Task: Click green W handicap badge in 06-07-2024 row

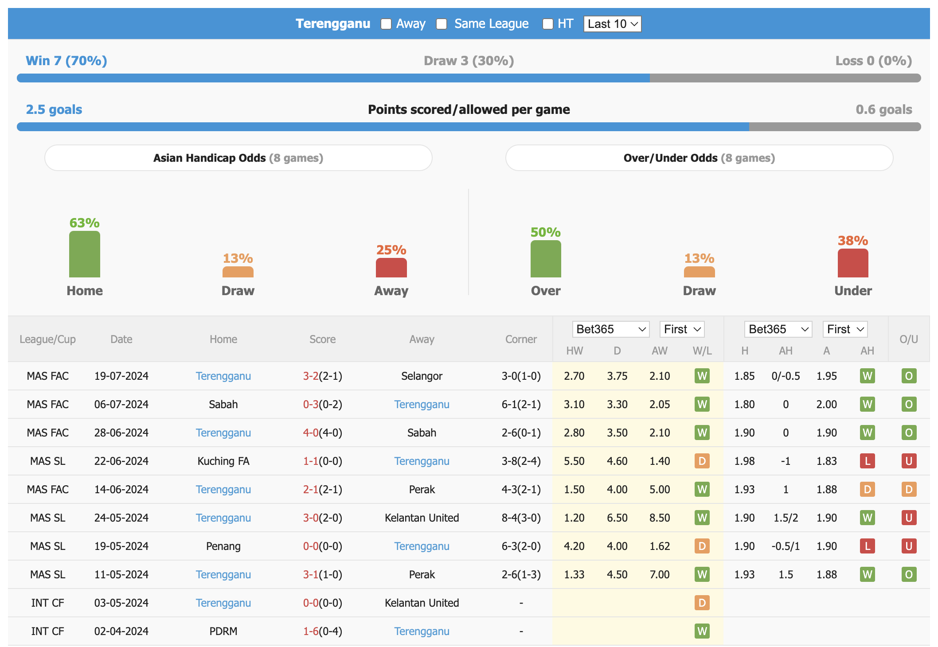Action: (x=868, y=404)
